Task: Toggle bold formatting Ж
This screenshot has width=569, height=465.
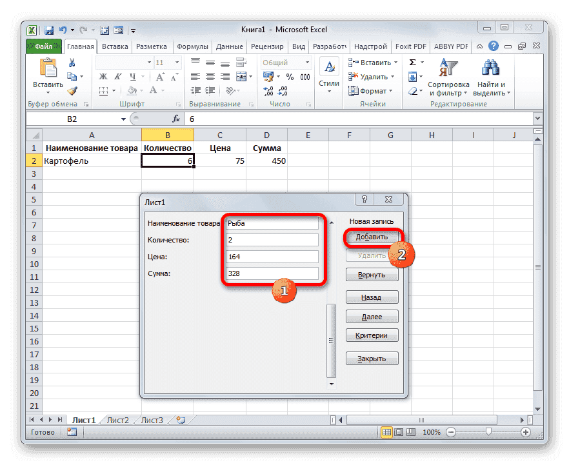Action: (102, 77)
